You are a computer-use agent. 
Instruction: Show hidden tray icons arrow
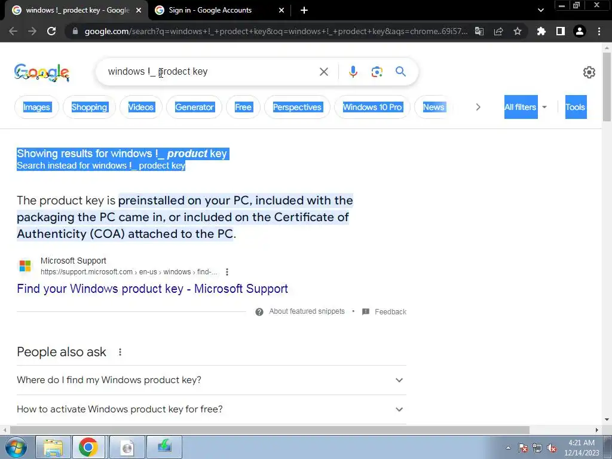click(508, 448)
